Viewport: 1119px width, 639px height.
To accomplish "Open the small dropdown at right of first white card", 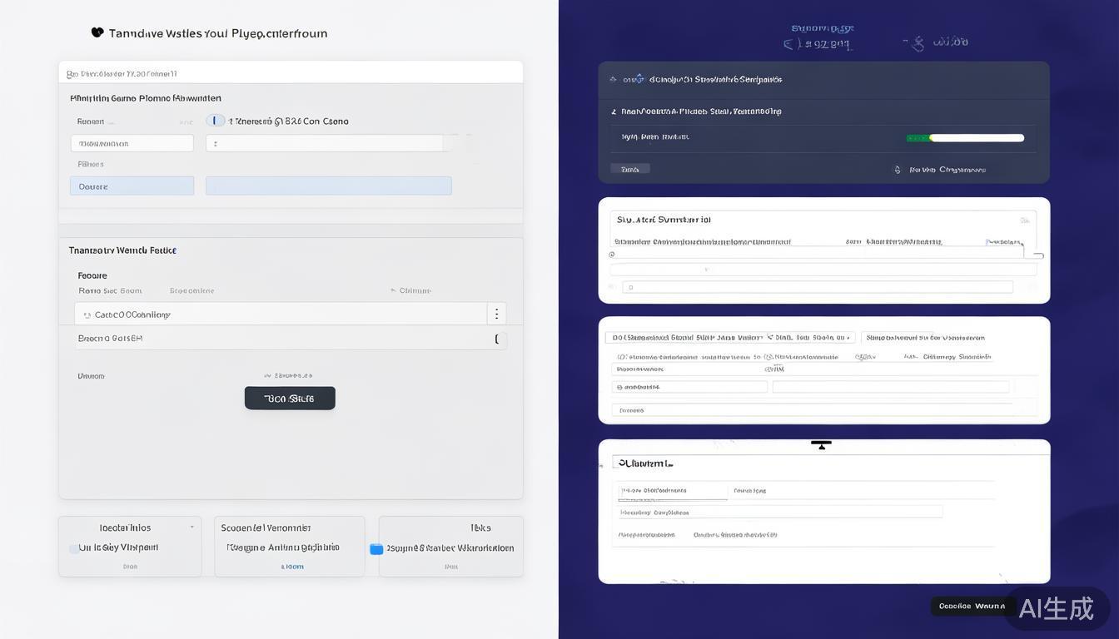I will pos(1004,242).
